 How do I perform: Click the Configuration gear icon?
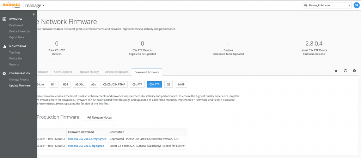tap(4, 73)
